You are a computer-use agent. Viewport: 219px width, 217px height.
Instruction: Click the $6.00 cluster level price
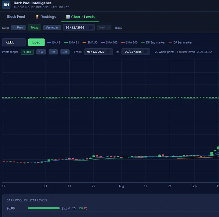[11, 208]
